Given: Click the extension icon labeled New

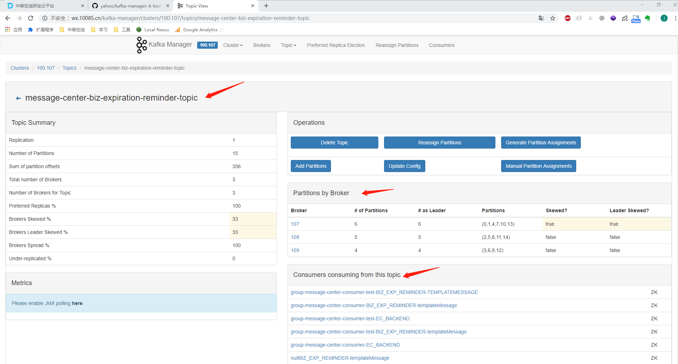Looking at the screenshot, I should [x=636, y=19].
